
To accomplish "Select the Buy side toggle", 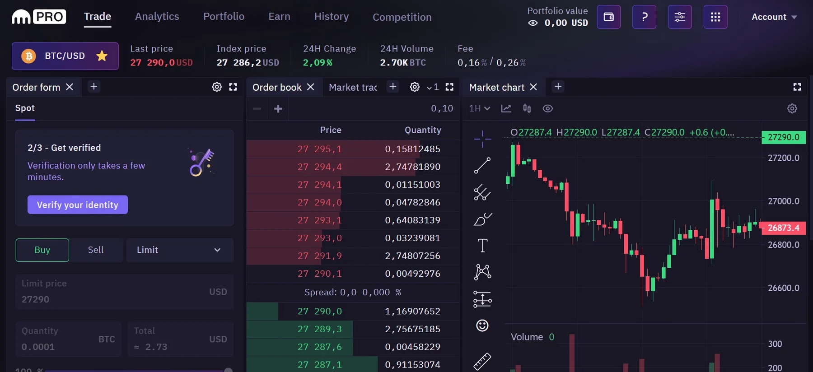I will point(42,250).
